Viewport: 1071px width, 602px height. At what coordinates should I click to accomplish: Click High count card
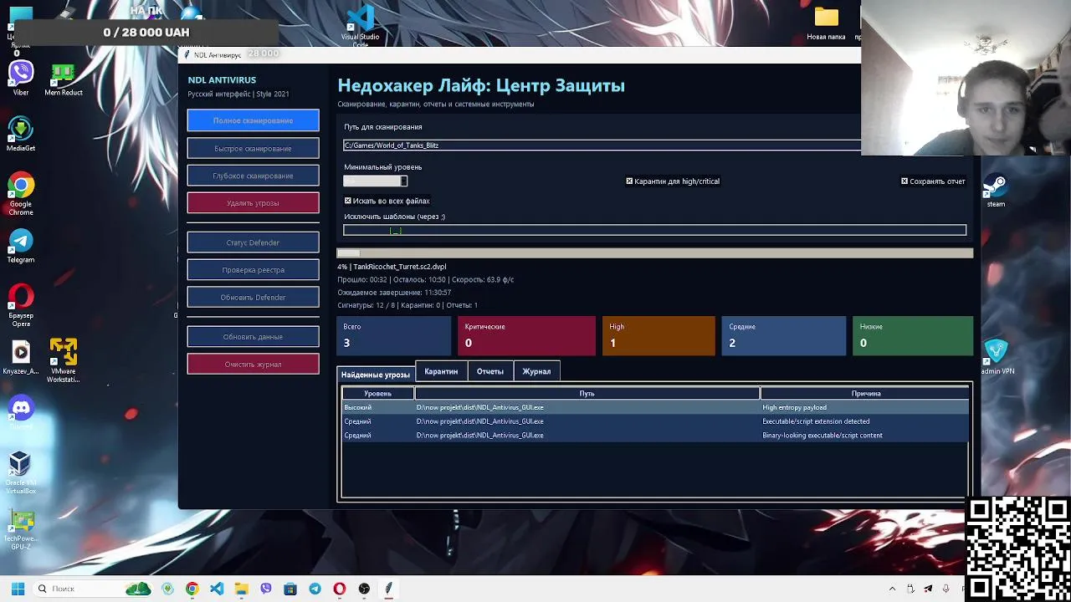coord(658,335)
